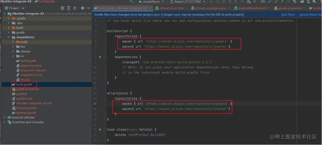Select build.gradle (HBuilder-Integrate-AS) tab
The width and height of the screenshot is (322, 145).
coord(123,8)
